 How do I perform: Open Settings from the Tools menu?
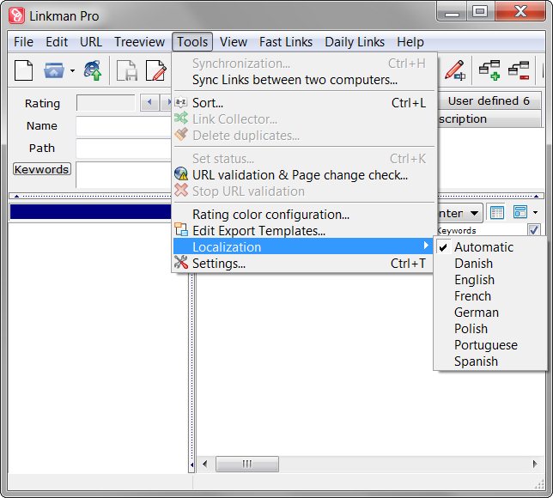218,264
